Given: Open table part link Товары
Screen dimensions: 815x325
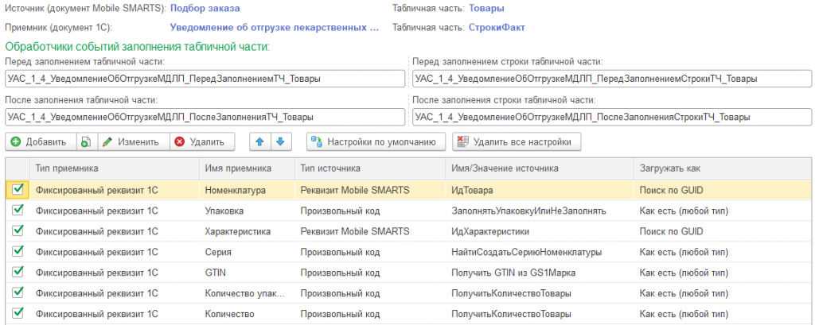Looking at the screenshot, I should [486, 8].
